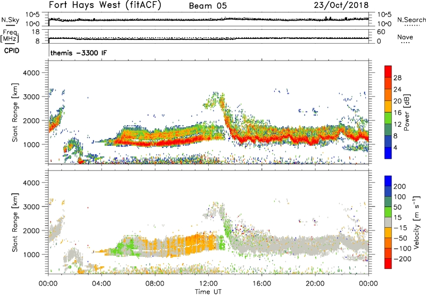Screen dimensions: 426x295
Task: Click the yellow 16-20 dB Power colorbar swatch
Action: point(388,106)
